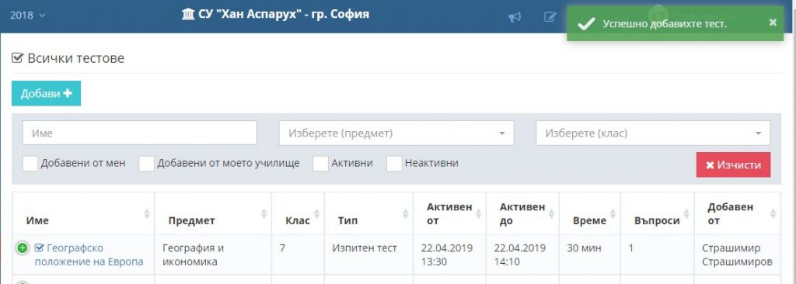Image resolution: width=796 pixels, height=284 pixels.
Task: Toggle the Активни checkbox
Action: pyautogui.click(x=321, y=164)
